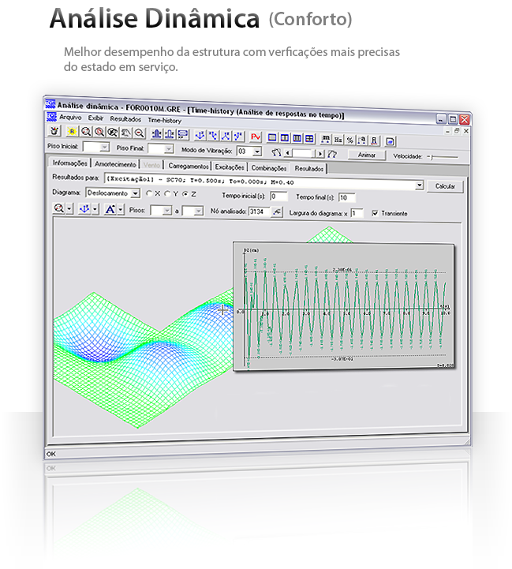Image resolution: width=512 pixels, height=569 pixels.
Task: Click the blue axes view icon below Diagrama
Action: pyautogui.click(x=84, y=209)
